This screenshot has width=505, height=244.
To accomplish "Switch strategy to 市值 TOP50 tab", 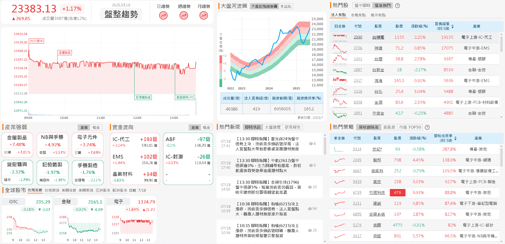I will [x=410, y=127].
